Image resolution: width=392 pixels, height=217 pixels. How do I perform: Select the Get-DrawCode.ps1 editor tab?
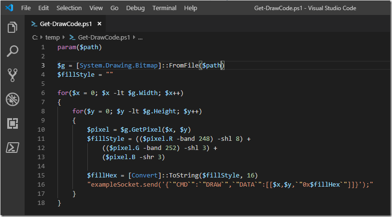pyautogui.click(x=66, y=24)
